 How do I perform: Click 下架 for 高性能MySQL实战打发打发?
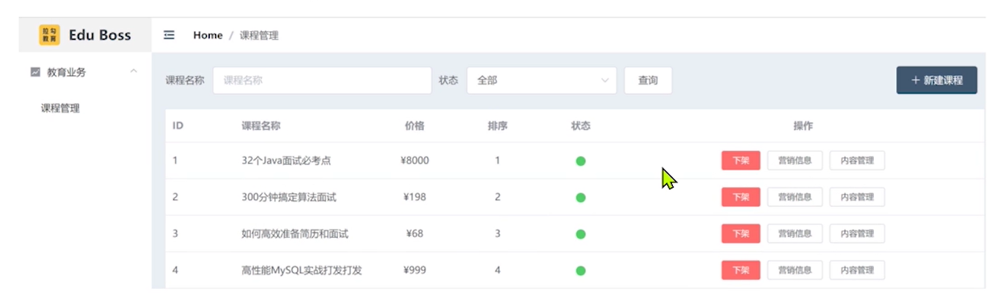[x=741, y=270]
